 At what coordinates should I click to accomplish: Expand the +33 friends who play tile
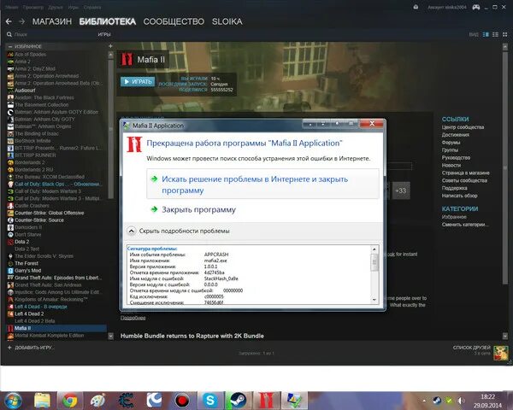[401, 190]
